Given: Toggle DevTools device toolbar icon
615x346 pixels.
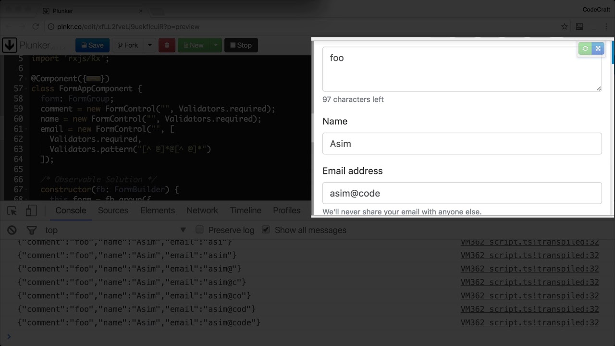Looking at the screenshot, I should pyautogui.click(x=31, y=210).
